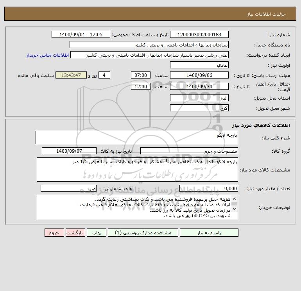Click the 'ایجاد کننده درخواست:' label
The width and height of the screenshot is (301, 291).
click(268, 55)
